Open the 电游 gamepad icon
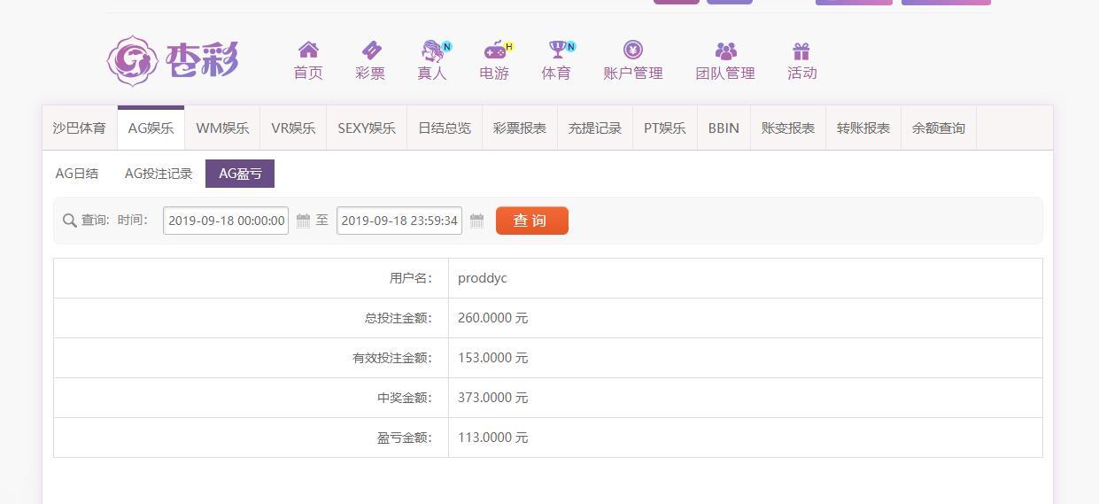This screenshot has height=504, width=1099. (x=494, y=50)
